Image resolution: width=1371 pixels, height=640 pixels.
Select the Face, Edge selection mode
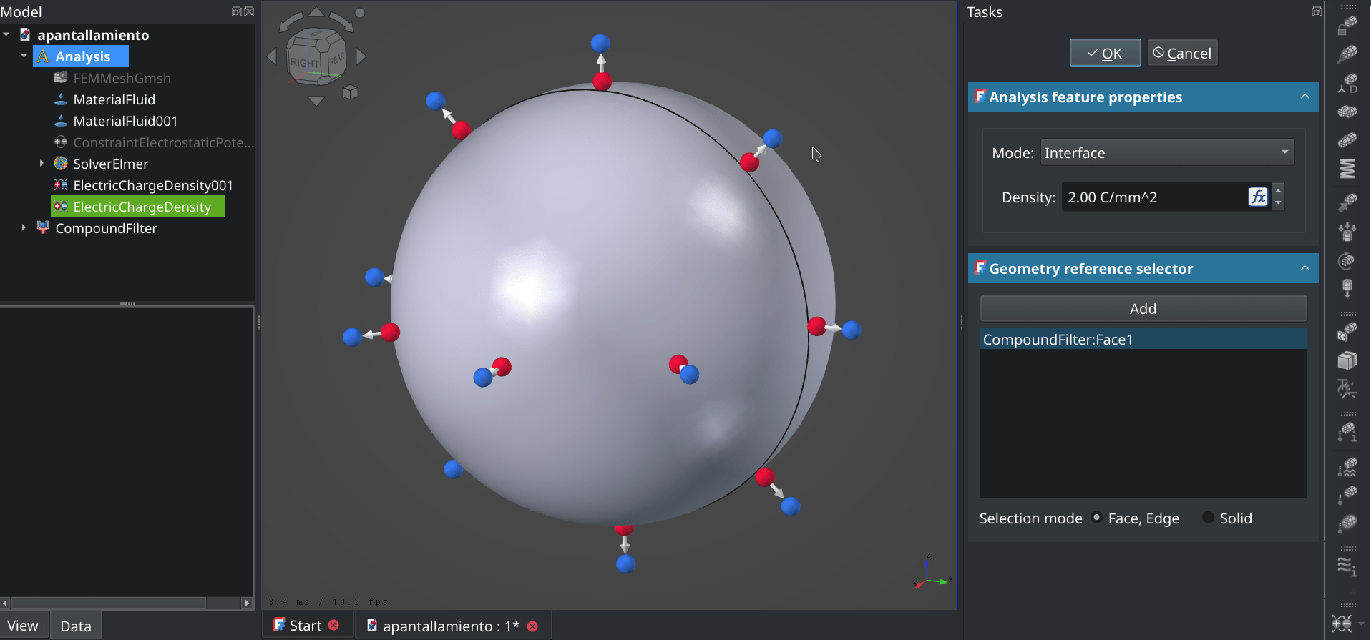click(x=1096, y=518)
